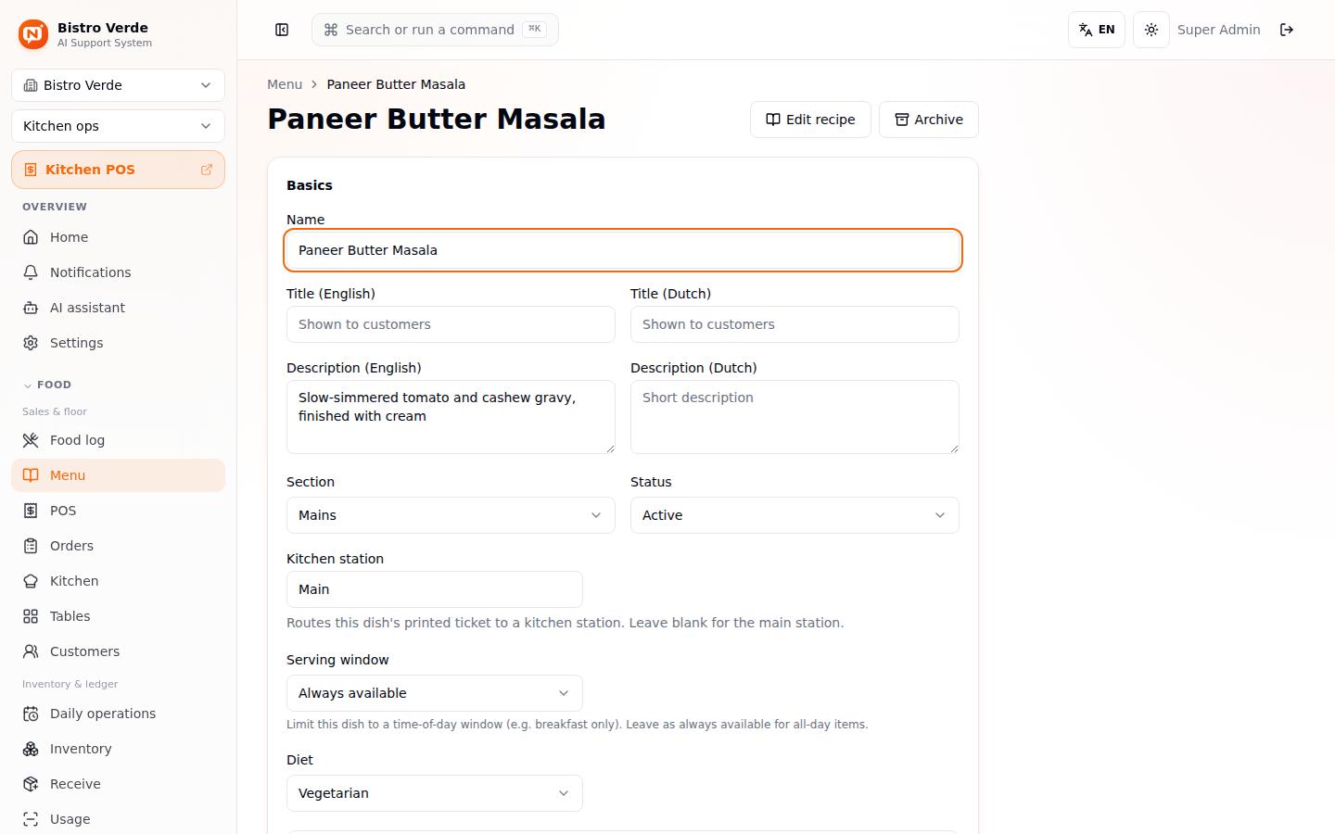
Task: Click the Edit recipe button
Action: click(x=810, y=120)
